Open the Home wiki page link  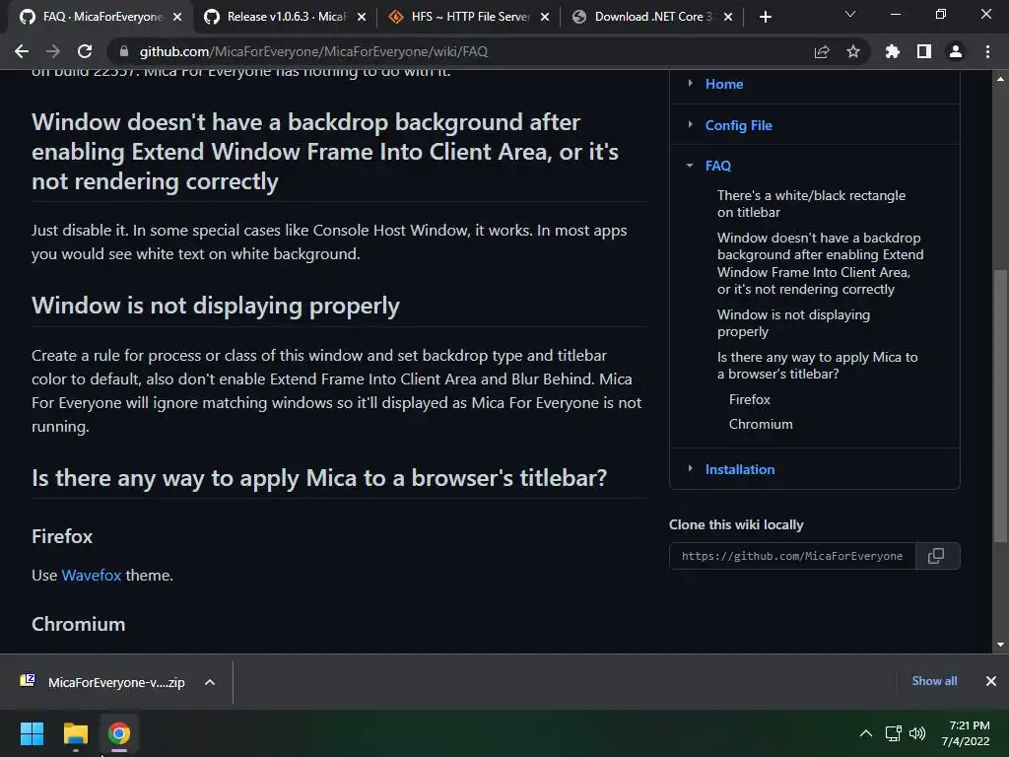pyautogui.click(x=724, y=84)
